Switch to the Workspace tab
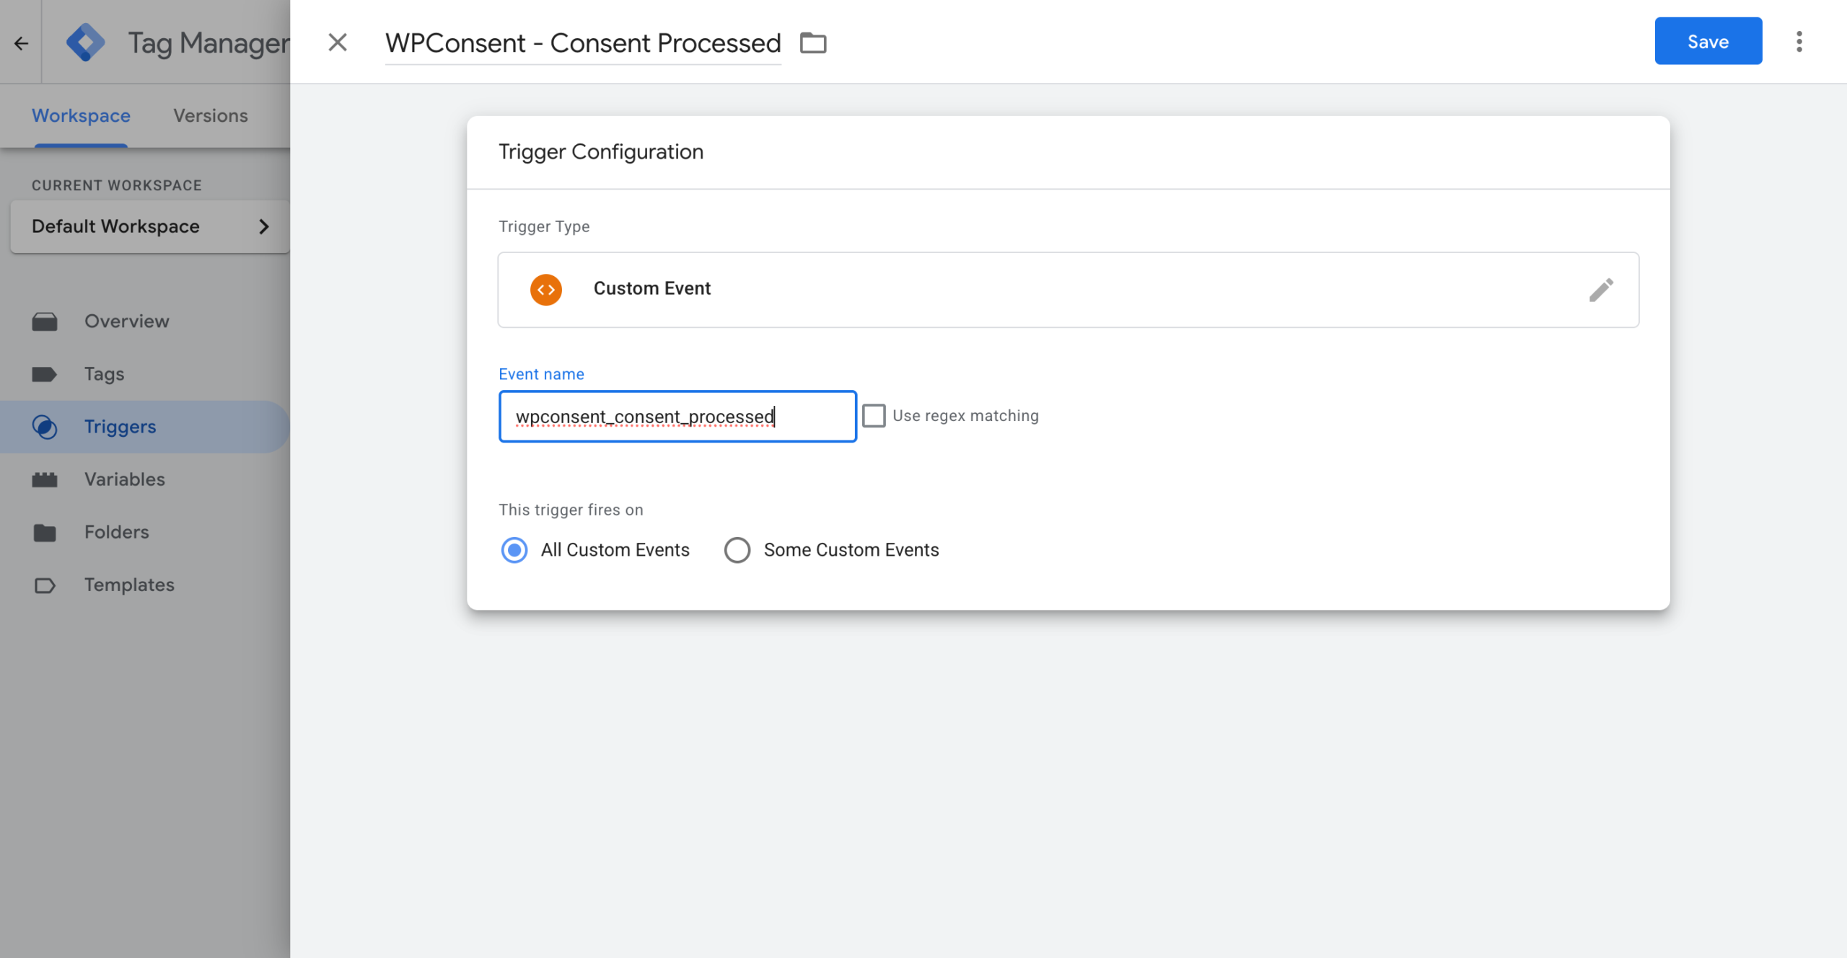Screen dimensions: 1847x958 (x=81, y=115)
